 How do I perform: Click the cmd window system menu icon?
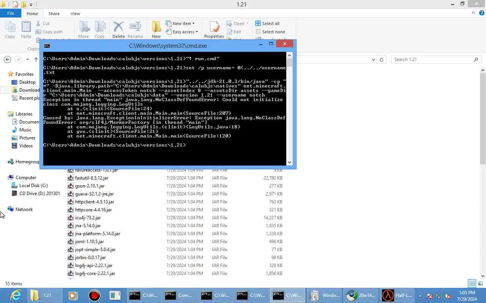coord(47,46)
